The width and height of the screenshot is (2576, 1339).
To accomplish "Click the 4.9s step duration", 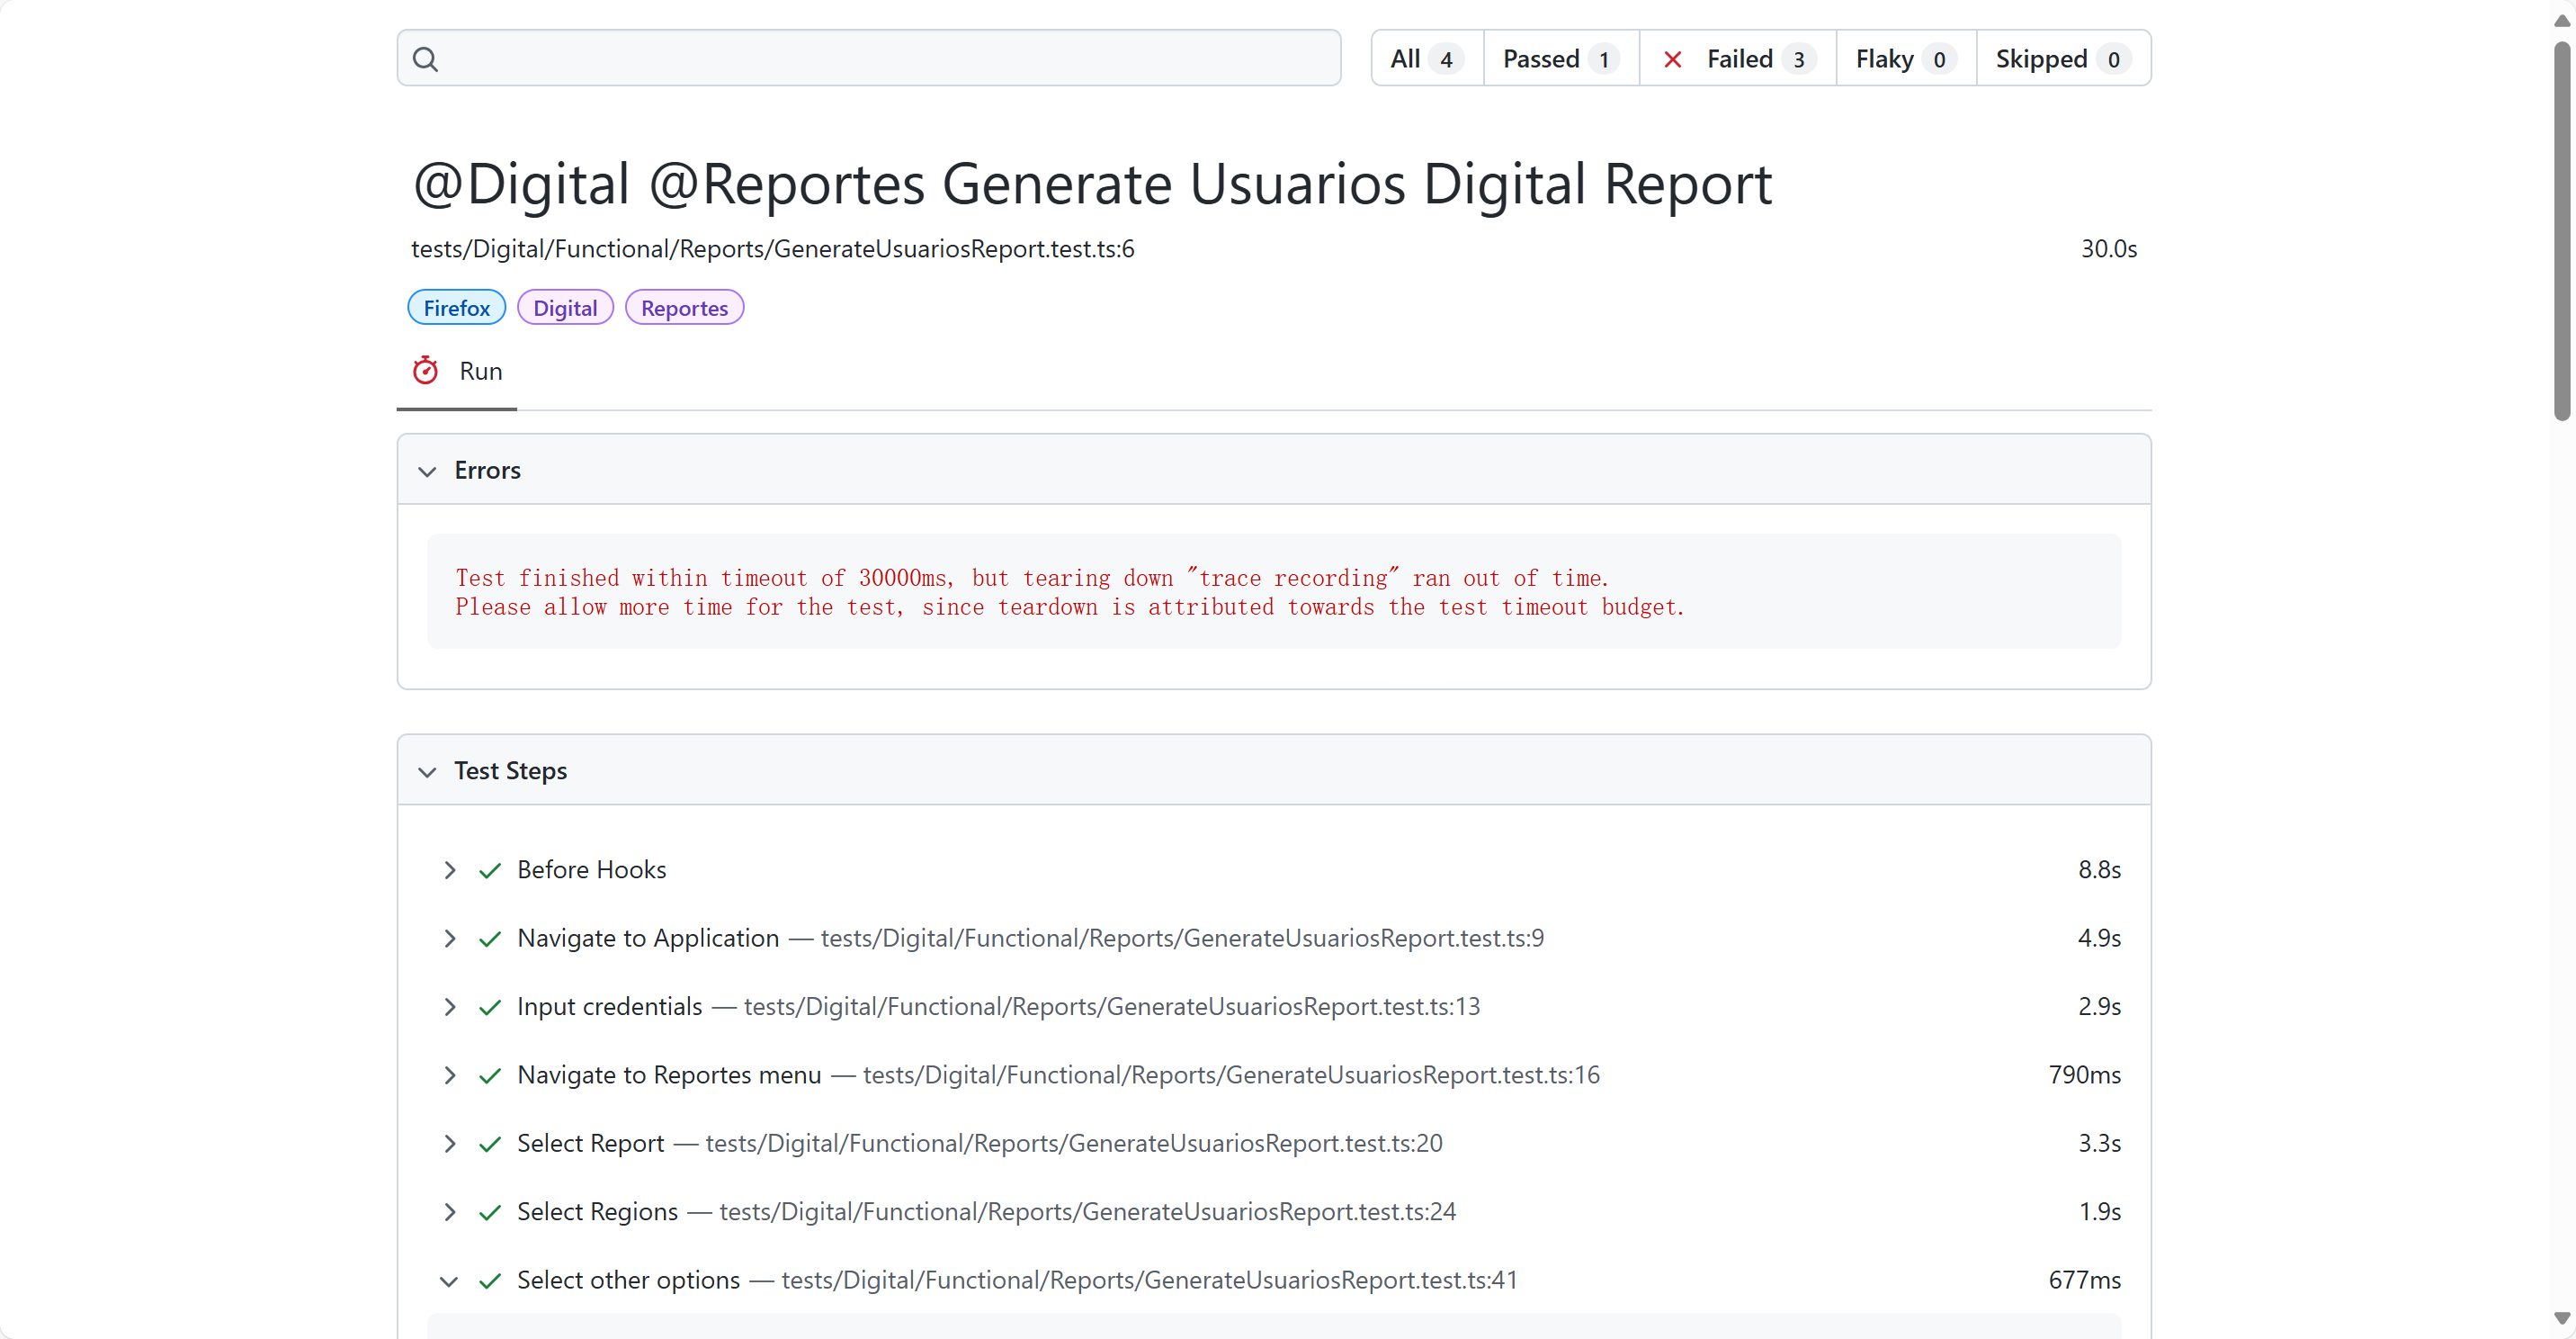I will click(x=2099, y=938).
